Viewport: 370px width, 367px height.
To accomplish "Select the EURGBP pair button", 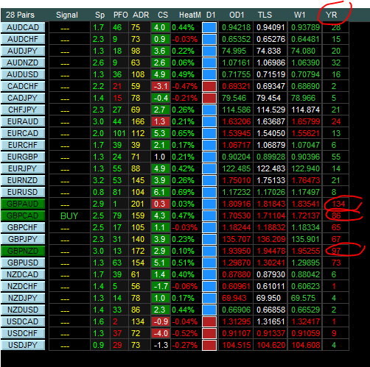I will [x=23, y=157].
